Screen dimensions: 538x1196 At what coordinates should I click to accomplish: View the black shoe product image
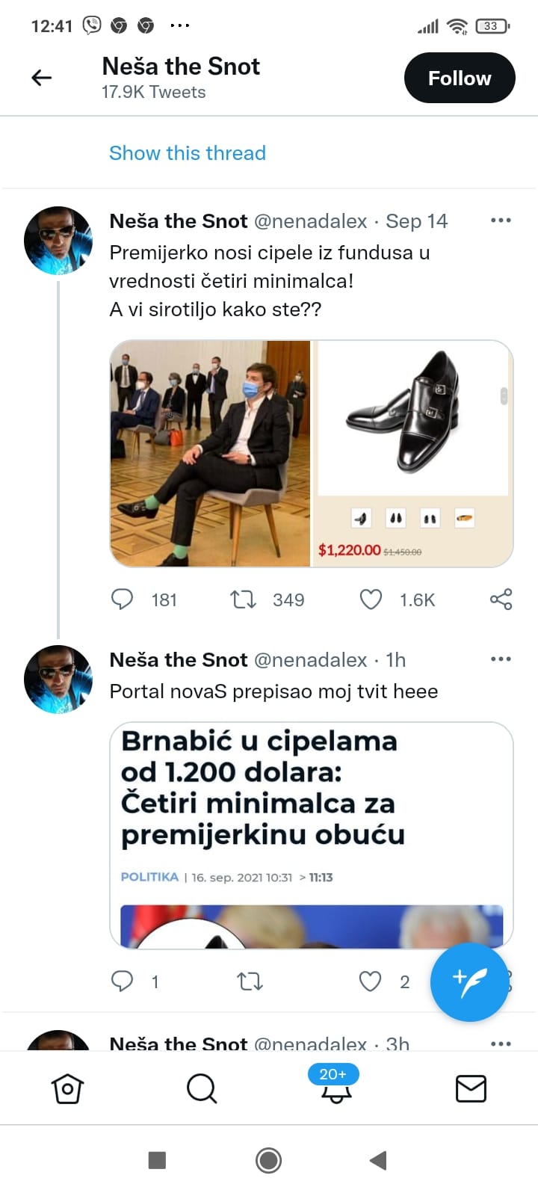[412, 419]
